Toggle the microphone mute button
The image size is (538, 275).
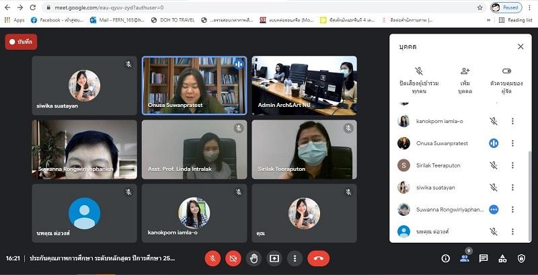click(x=213, y=259)
